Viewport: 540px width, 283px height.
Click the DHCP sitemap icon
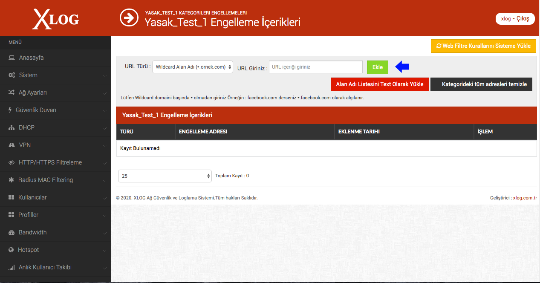tap(12, 127)
